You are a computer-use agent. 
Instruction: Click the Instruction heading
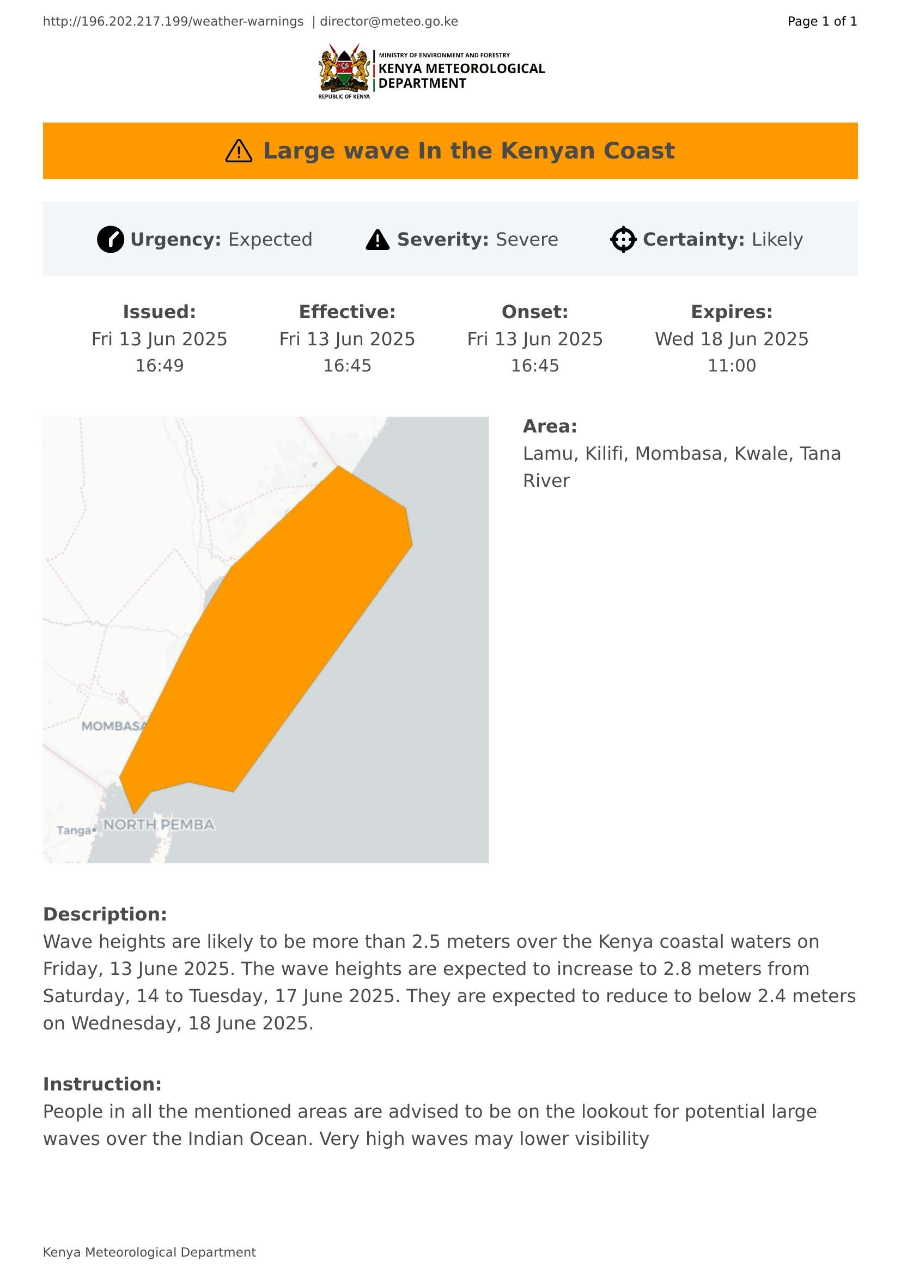click(102, 1084)
